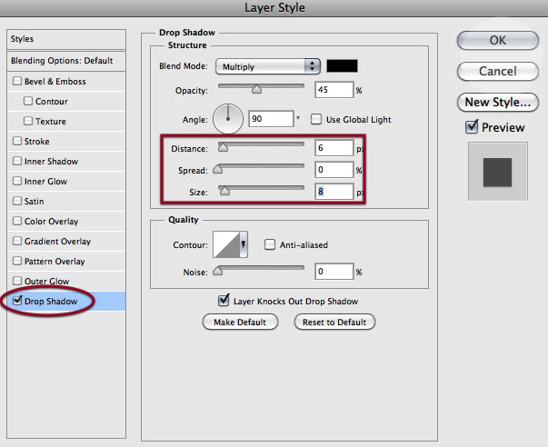This screenshot has height=447, width=548.
Task: Select the Bevel & Emboss row label
Action: pyautogui.click(x=55, y=82)
